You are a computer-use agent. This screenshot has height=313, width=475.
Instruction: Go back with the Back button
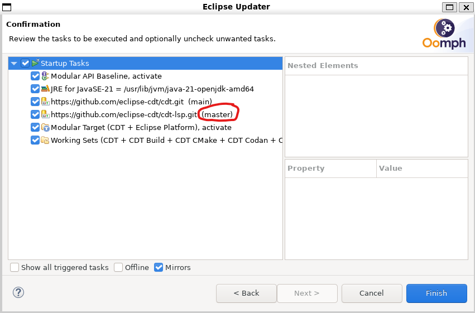pos(246,293)
